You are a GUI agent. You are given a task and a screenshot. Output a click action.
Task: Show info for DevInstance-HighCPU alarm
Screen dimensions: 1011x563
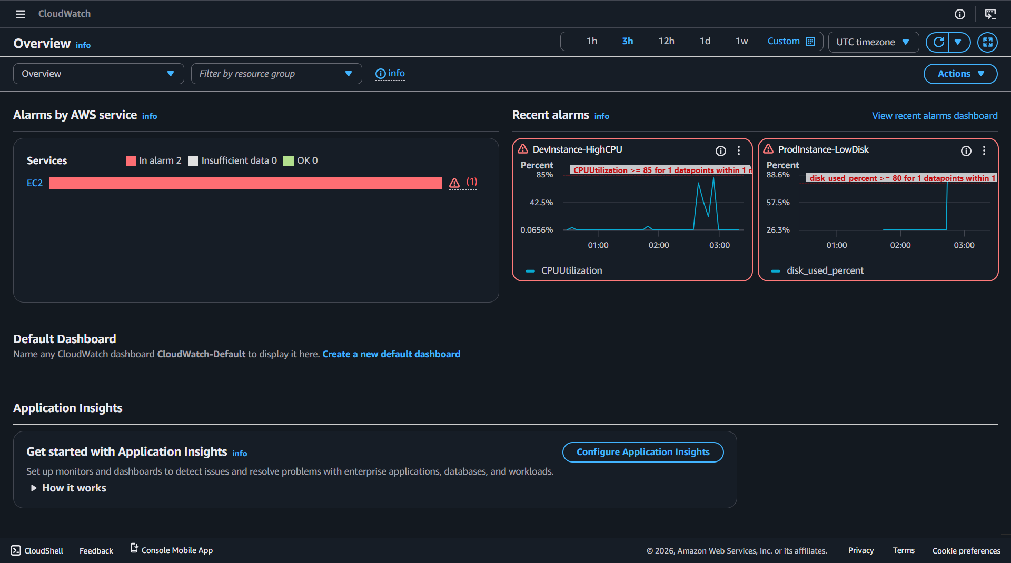click(x=721, y=151)
